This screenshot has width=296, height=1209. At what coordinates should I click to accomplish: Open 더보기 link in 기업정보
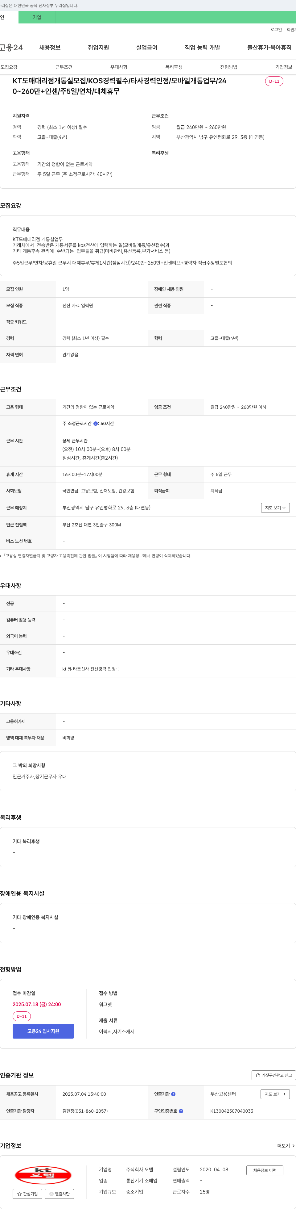pyautogui.click(x=286, y=1146)
